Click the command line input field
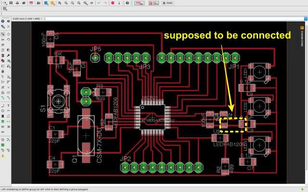Screen dimensions: 308x192 [x=174, y=19]
